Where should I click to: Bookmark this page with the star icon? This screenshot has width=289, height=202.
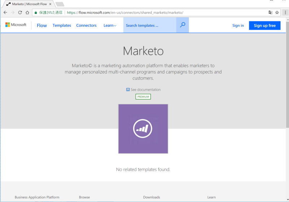pos(277,13)
